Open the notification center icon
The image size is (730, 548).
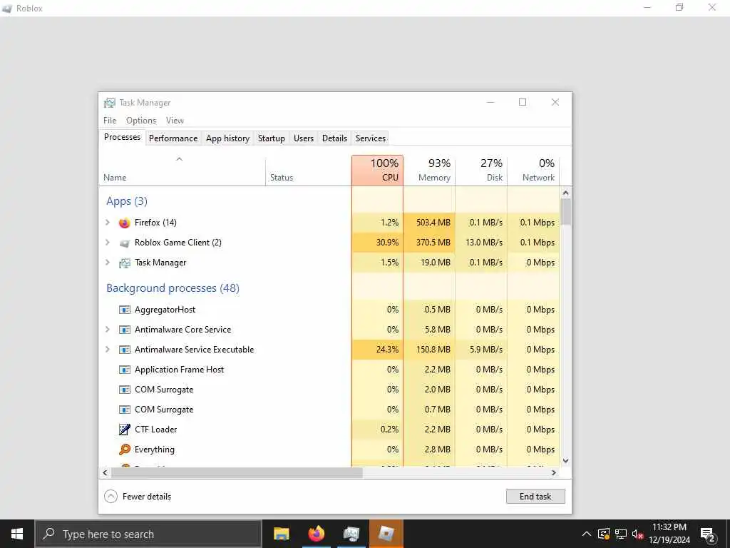coord(707,534)
